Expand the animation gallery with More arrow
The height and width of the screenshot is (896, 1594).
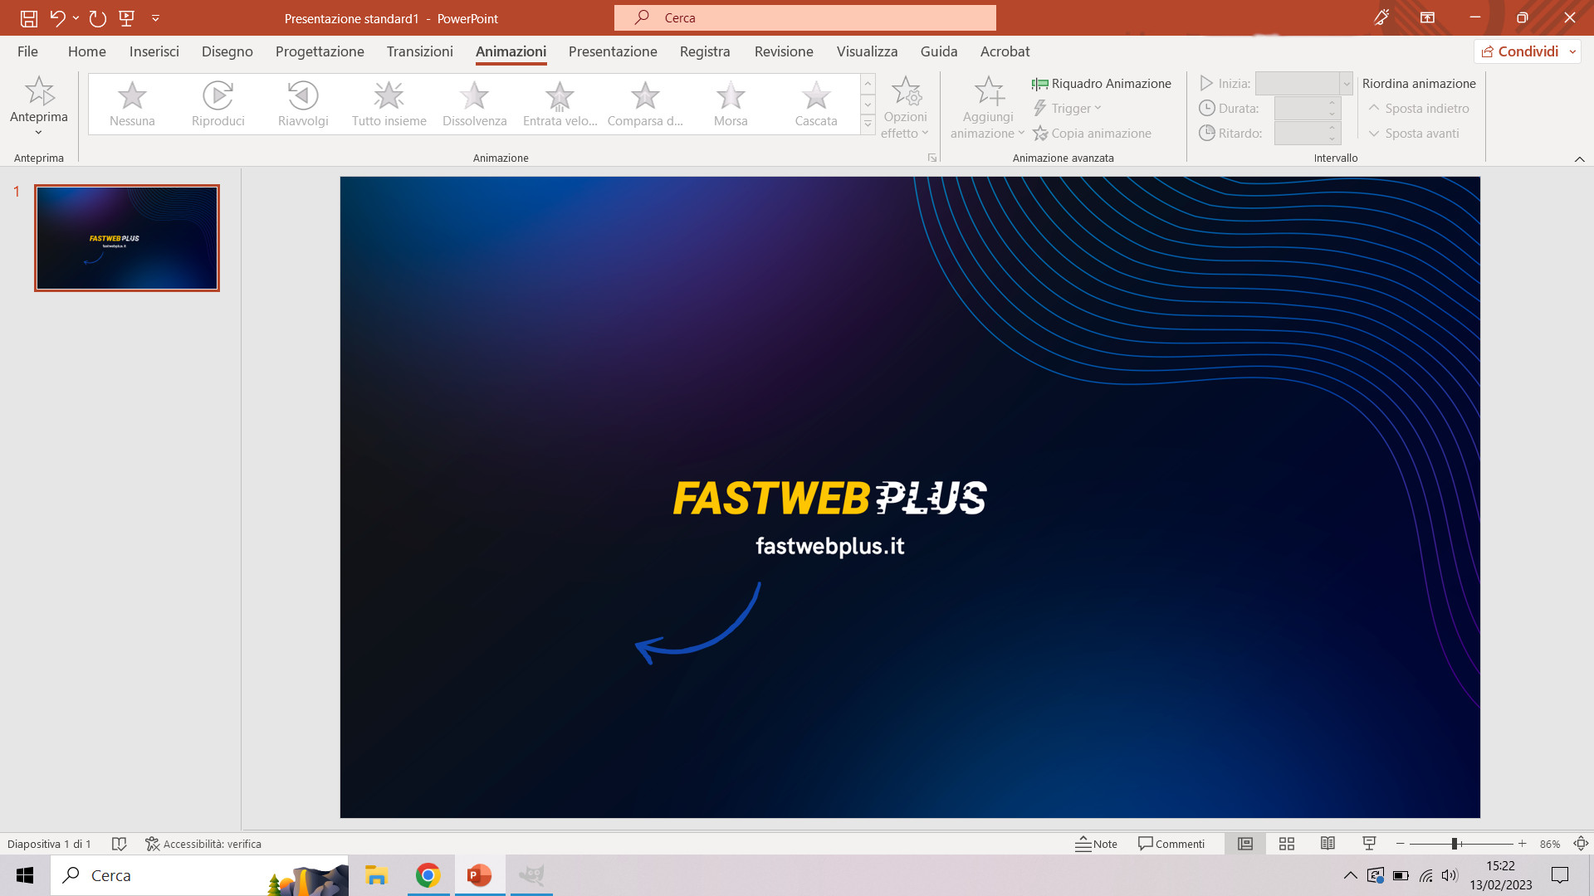868,124
